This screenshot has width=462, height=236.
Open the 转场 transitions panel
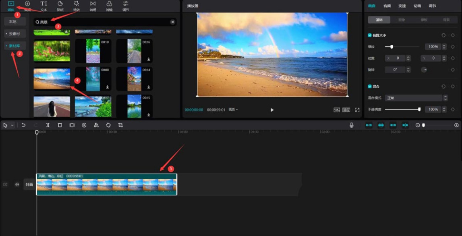coord(93,6)
